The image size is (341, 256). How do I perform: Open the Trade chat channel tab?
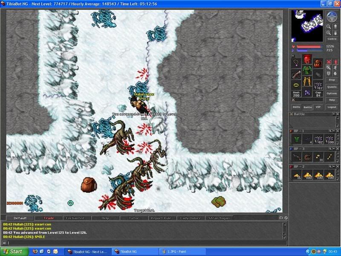pyautogui.click(x=49, y=218)
